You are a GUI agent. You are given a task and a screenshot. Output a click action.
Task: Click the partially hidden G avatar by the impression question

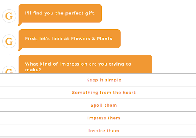[x=9, y=69]
